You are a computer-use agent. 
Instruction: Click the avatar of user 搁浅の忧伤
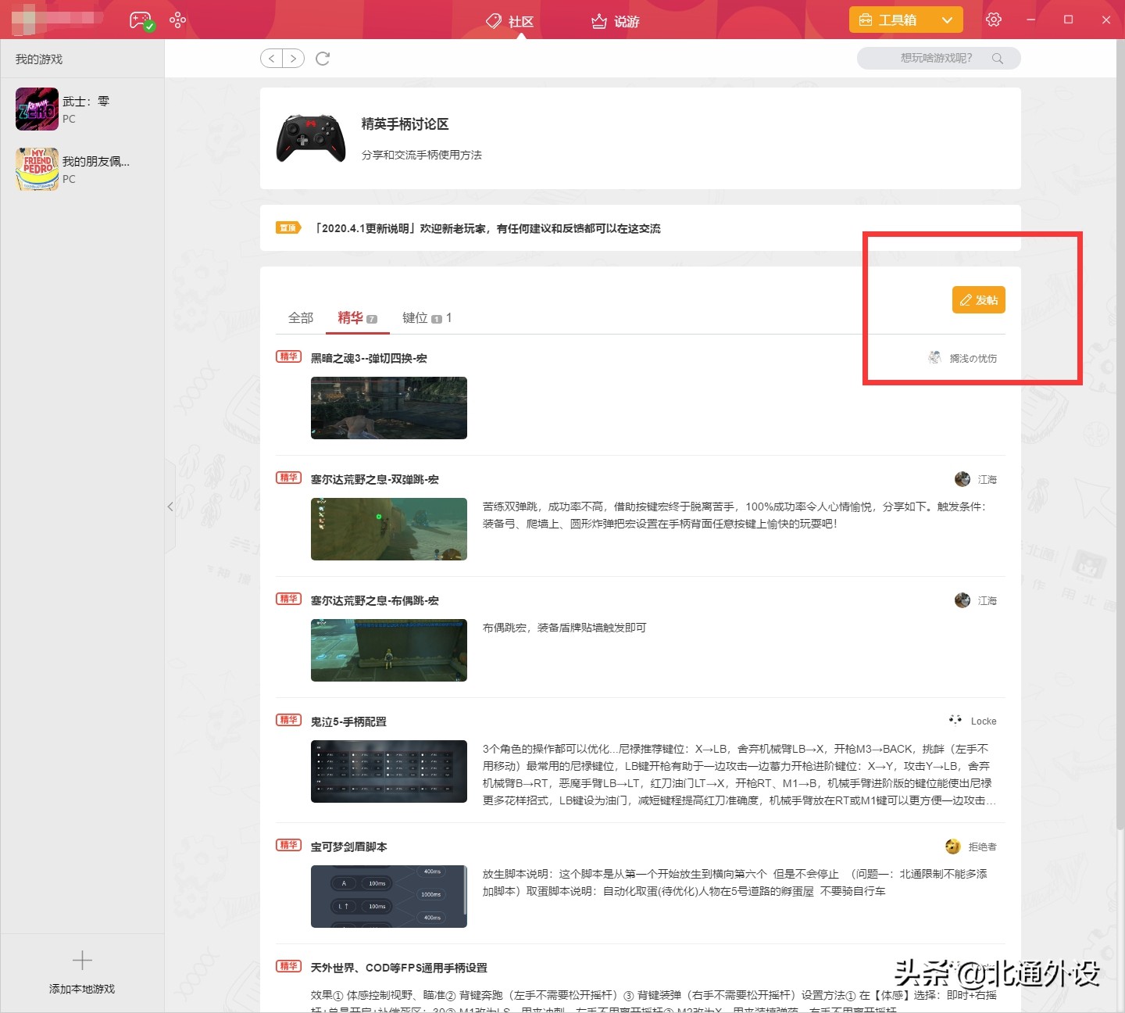pyautogui.click(x=934, y=358)
